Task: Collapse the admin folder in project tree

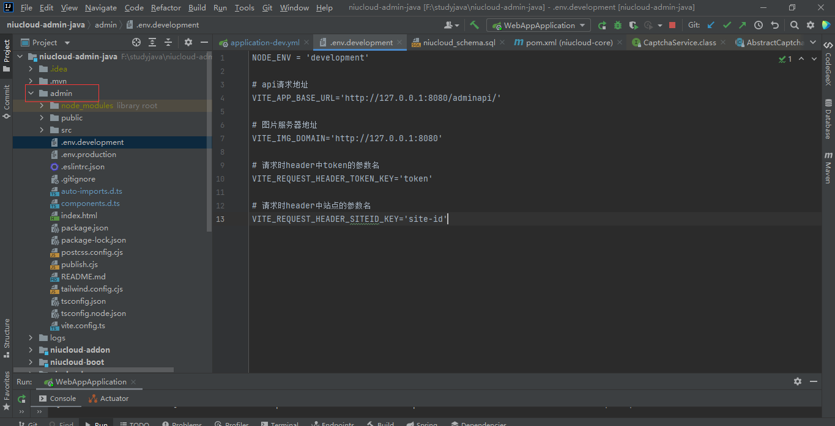Action: [31, 94]
